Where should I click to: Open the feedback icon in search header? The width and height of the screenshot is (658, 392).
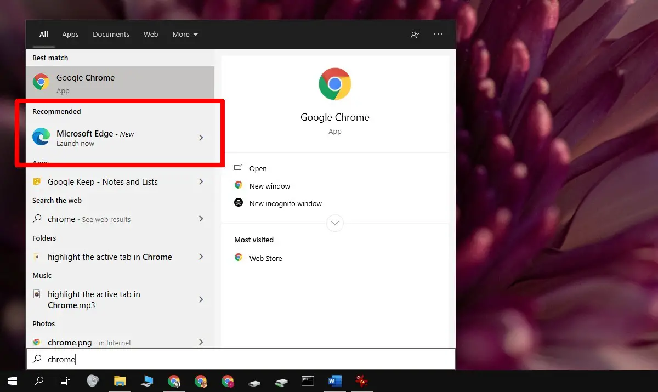click(415, 34)
